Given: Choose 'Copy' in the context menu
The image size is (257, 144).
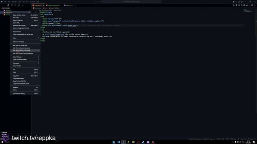Looking at the screenshot, I should [x=25, y=72].
